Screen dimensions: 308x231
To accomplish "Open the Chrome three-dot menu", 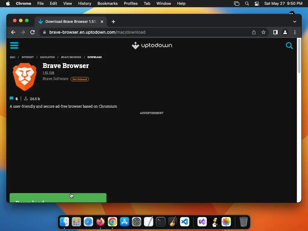I will point(295,32).
